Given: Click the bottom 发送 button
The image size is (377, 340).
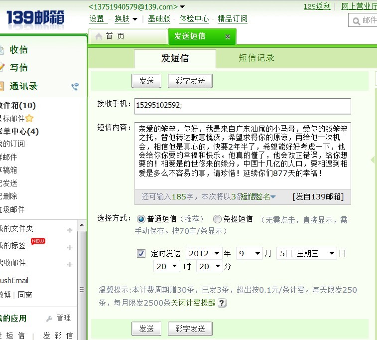Looking at the screenshot, I should [x=146, y=329].
